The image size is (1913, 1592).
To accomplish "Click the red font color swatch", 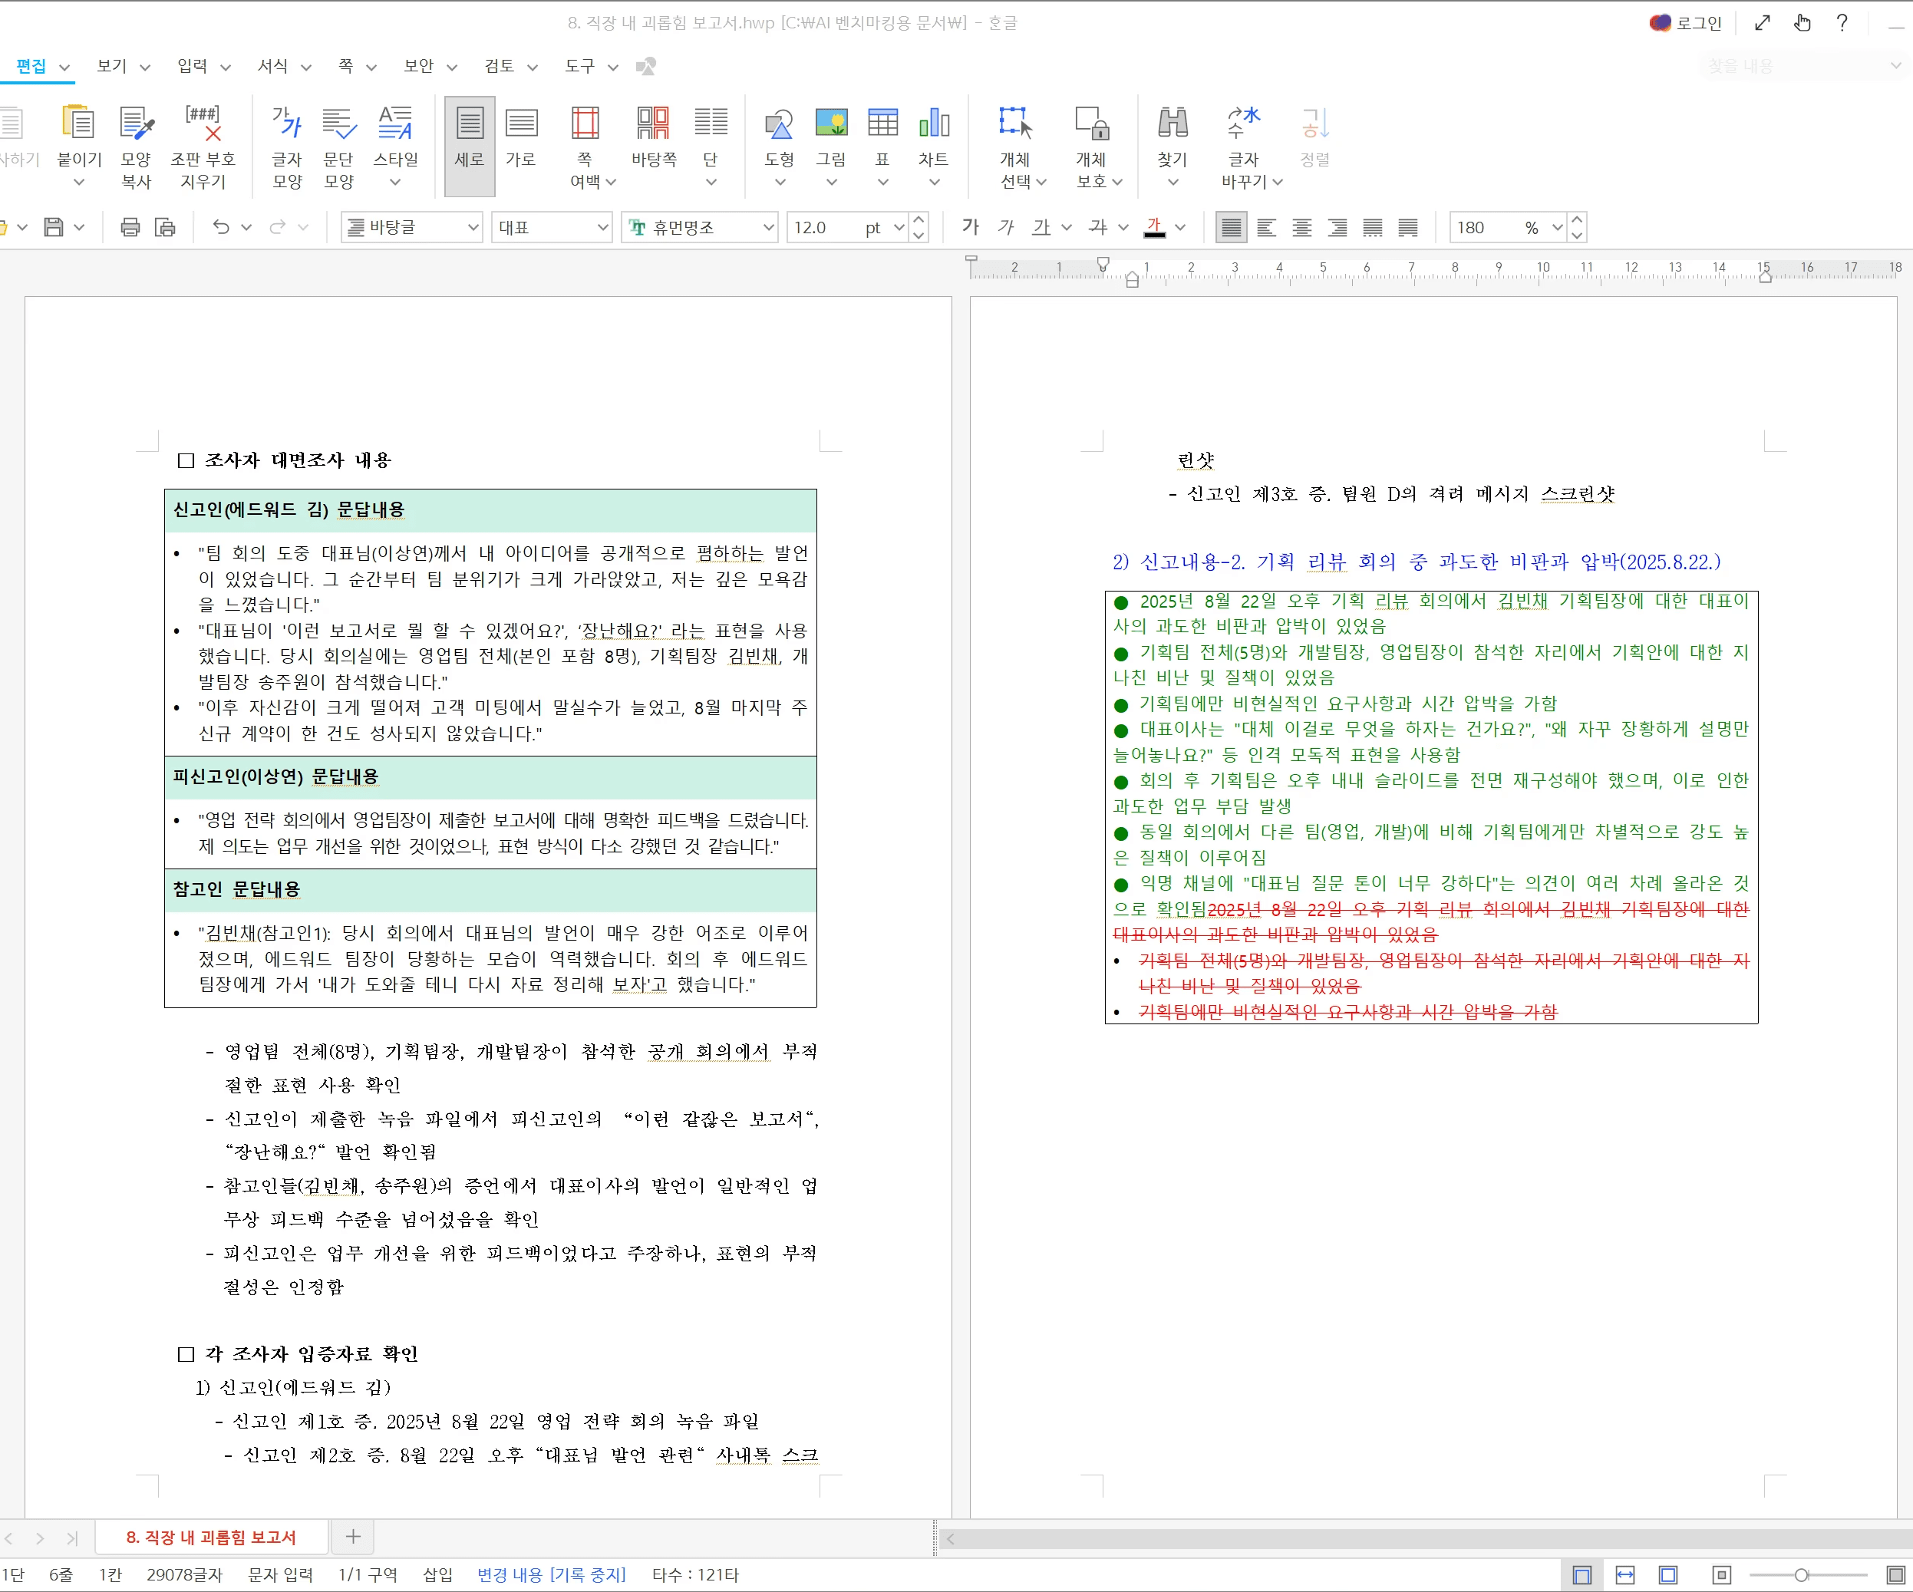I will tap(1154, 227).
